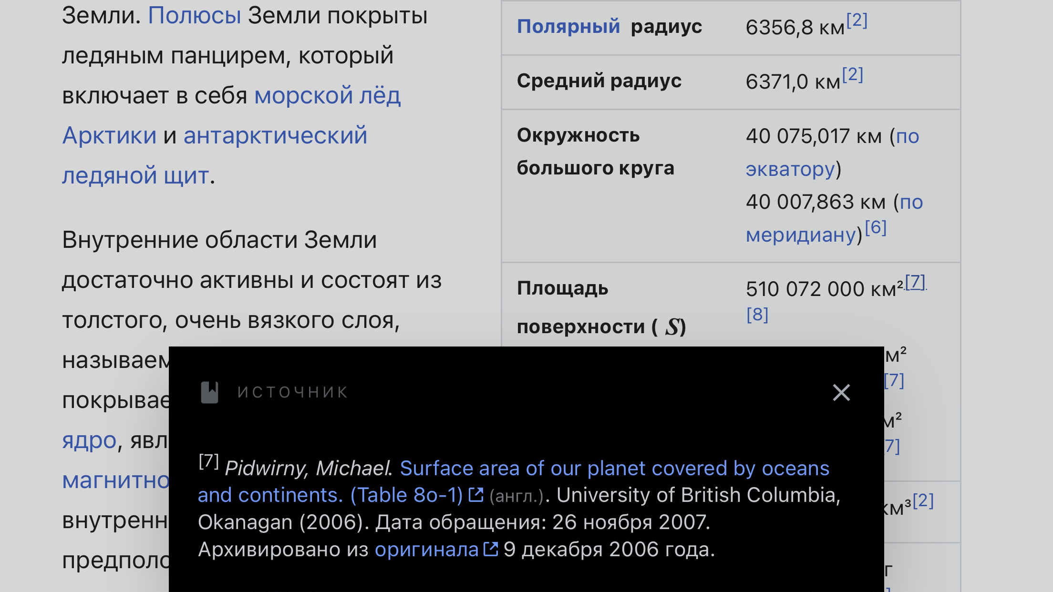Screen dimensions: 1053x592
Task: Open the оригинала archived link
Action: click(x=426, y=550)
